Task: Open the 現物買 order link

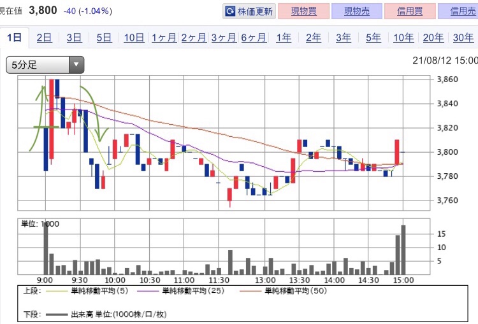Action: (x=303, y=11)
